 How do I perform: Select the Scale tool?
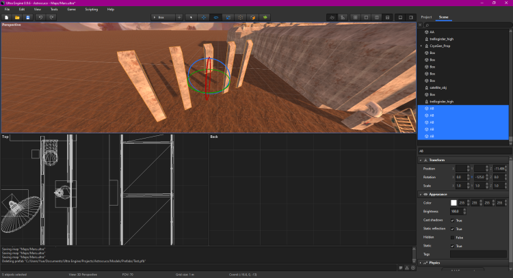click(228, 16)
